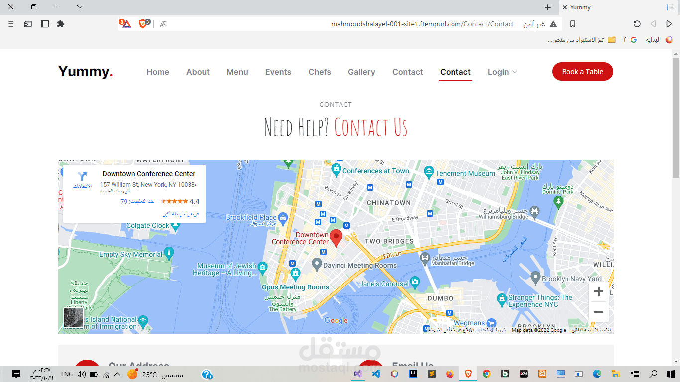Click Tenement Museum marker on map

429,173
